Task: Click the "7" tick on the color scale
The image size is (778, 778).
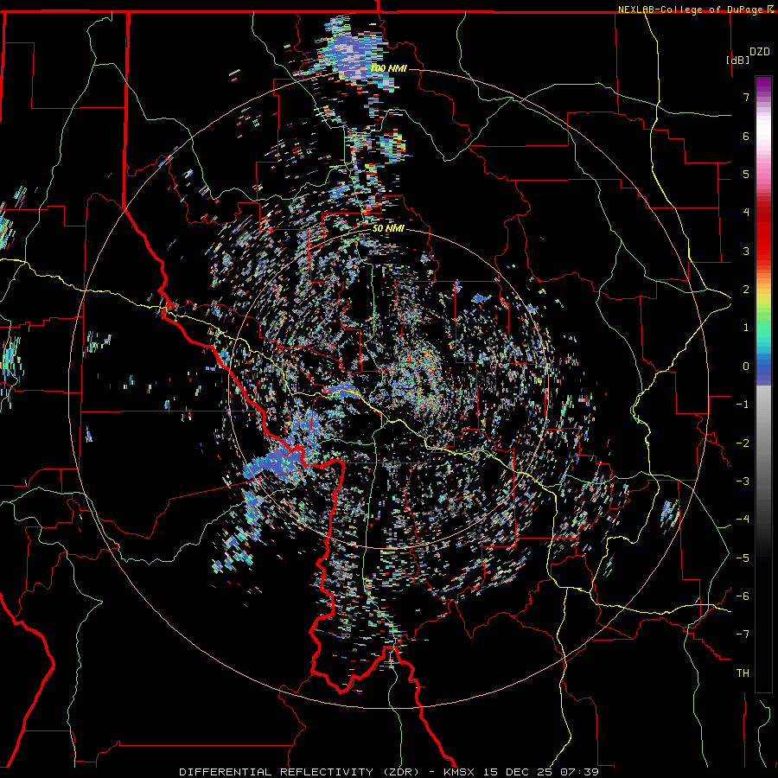Action: coord(746,97)
